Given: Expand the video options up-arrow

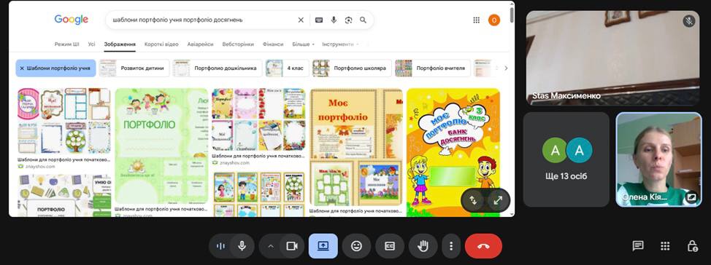Looking at the screenshot, I should click(x=271, y=246).
